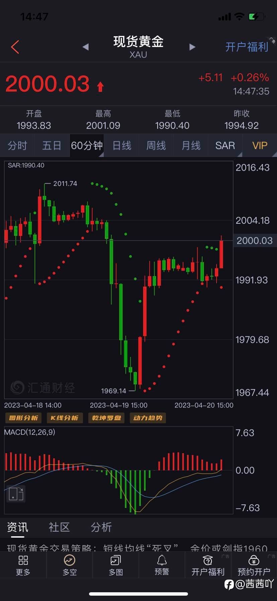Image resolution: width=277 pixels, height=601 pixels.
Task: Tap the 开户福利 link at top right
Action: (247, 47)
